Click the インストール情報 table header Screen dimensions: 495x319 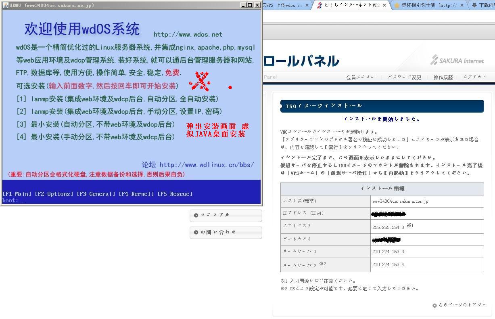(x=382, y=189)
